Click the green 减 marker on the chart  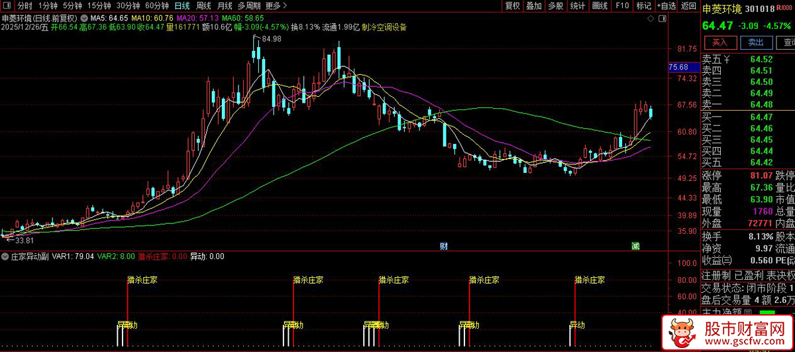pos(635,247)
